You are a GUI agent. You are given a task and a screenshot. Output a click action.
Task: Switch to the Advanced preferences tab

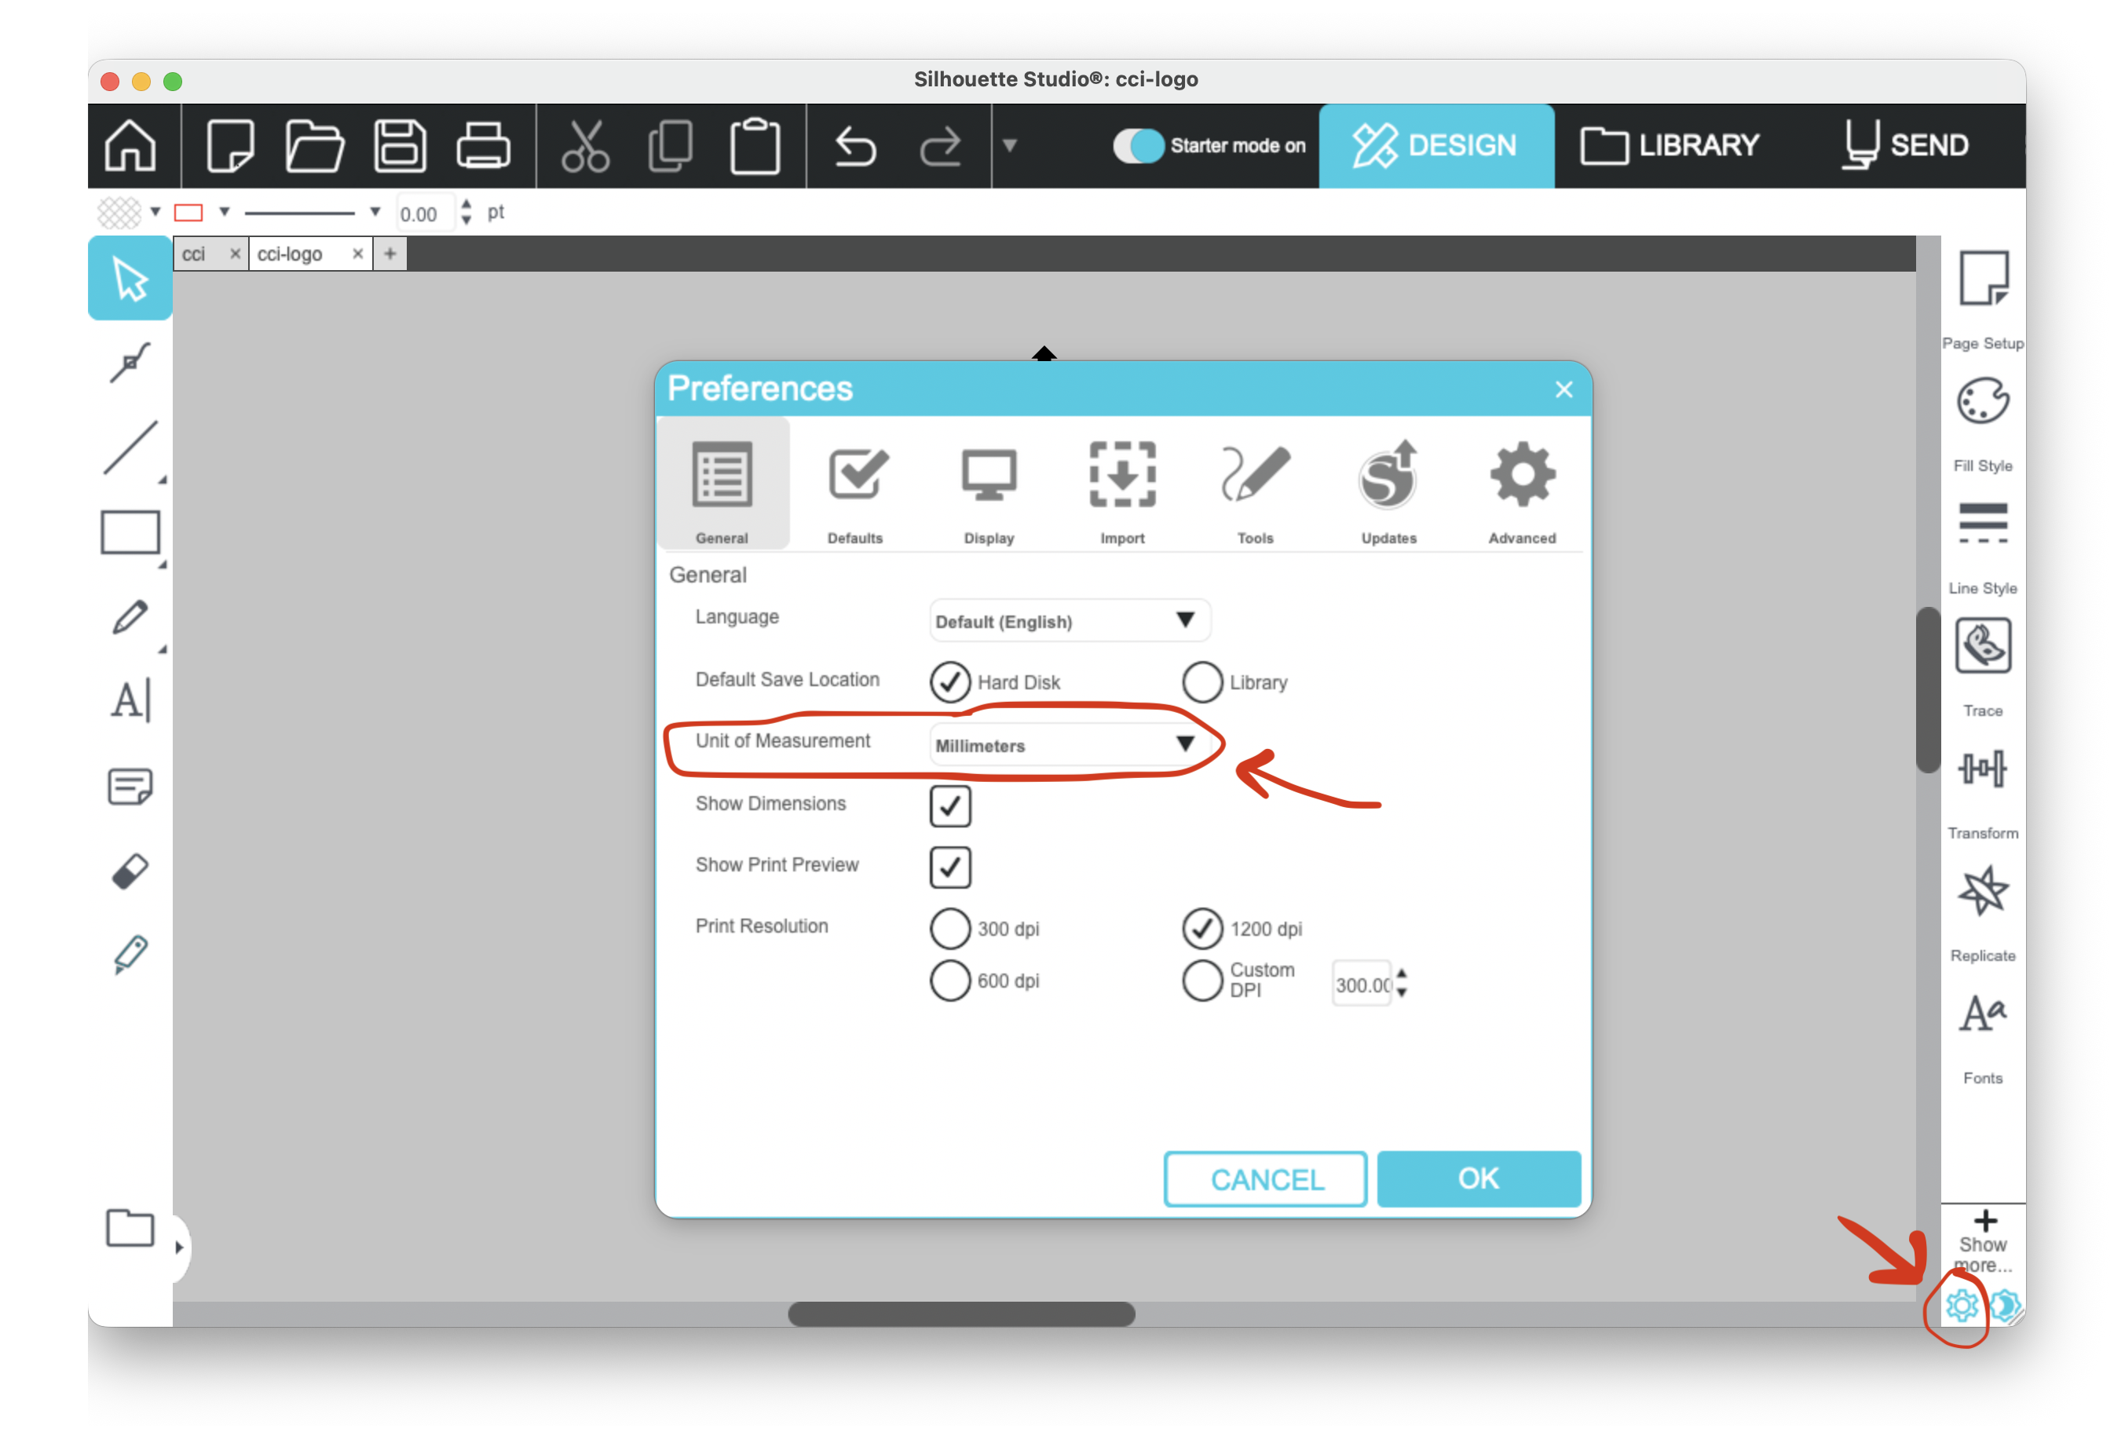[1522, 492]
